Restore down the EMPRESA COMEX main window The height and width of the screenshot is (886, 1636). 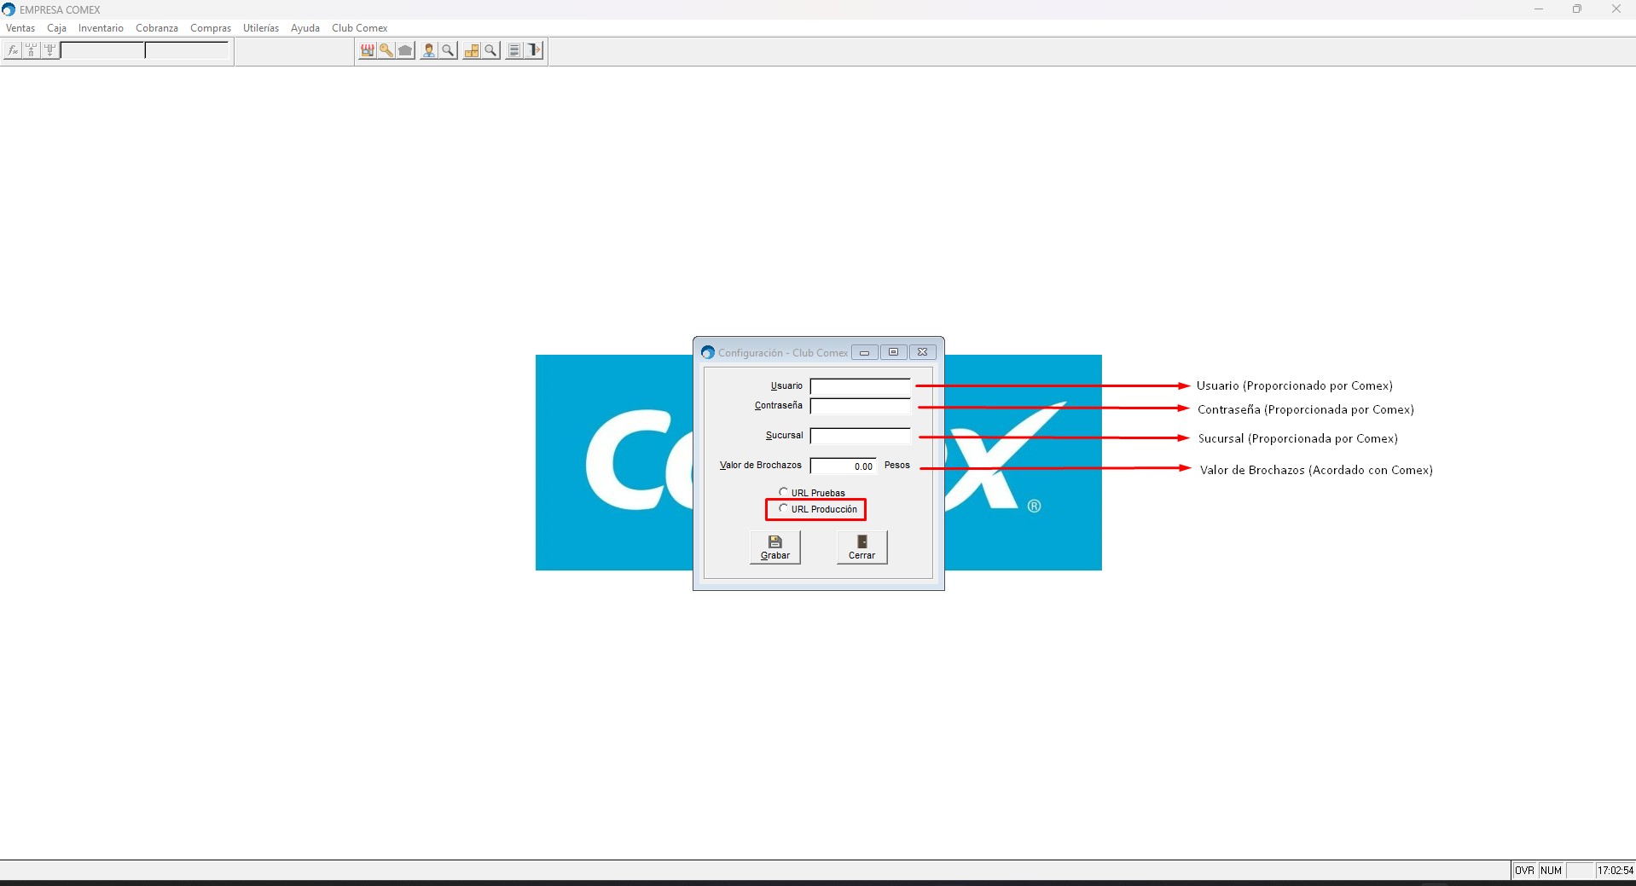coord(1577,9)
